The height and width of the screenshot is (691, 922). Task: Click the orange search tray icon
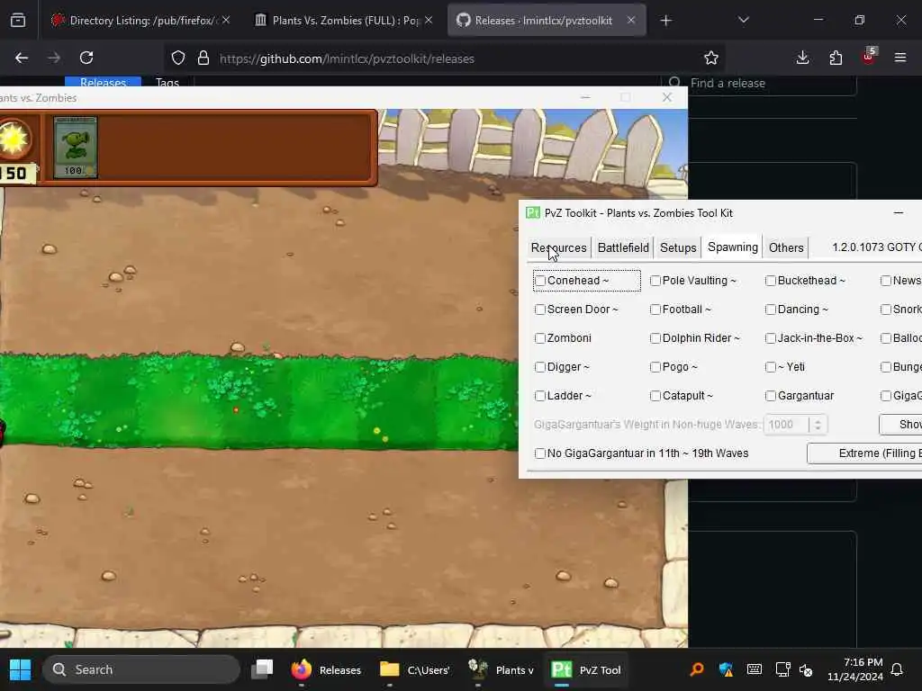tap(697, 669)
